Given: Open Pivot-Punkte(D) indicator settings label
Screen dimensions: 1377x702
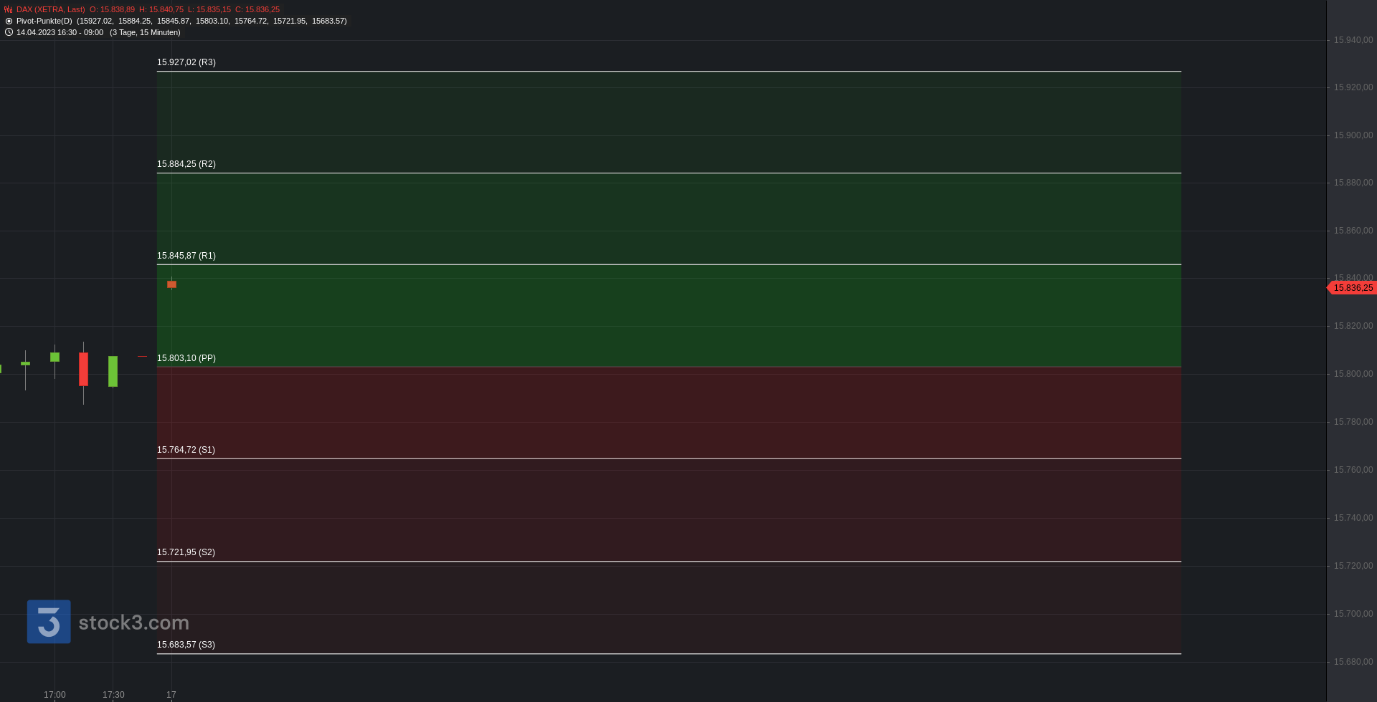Looking at the screenshot, I should pos(44,21).
